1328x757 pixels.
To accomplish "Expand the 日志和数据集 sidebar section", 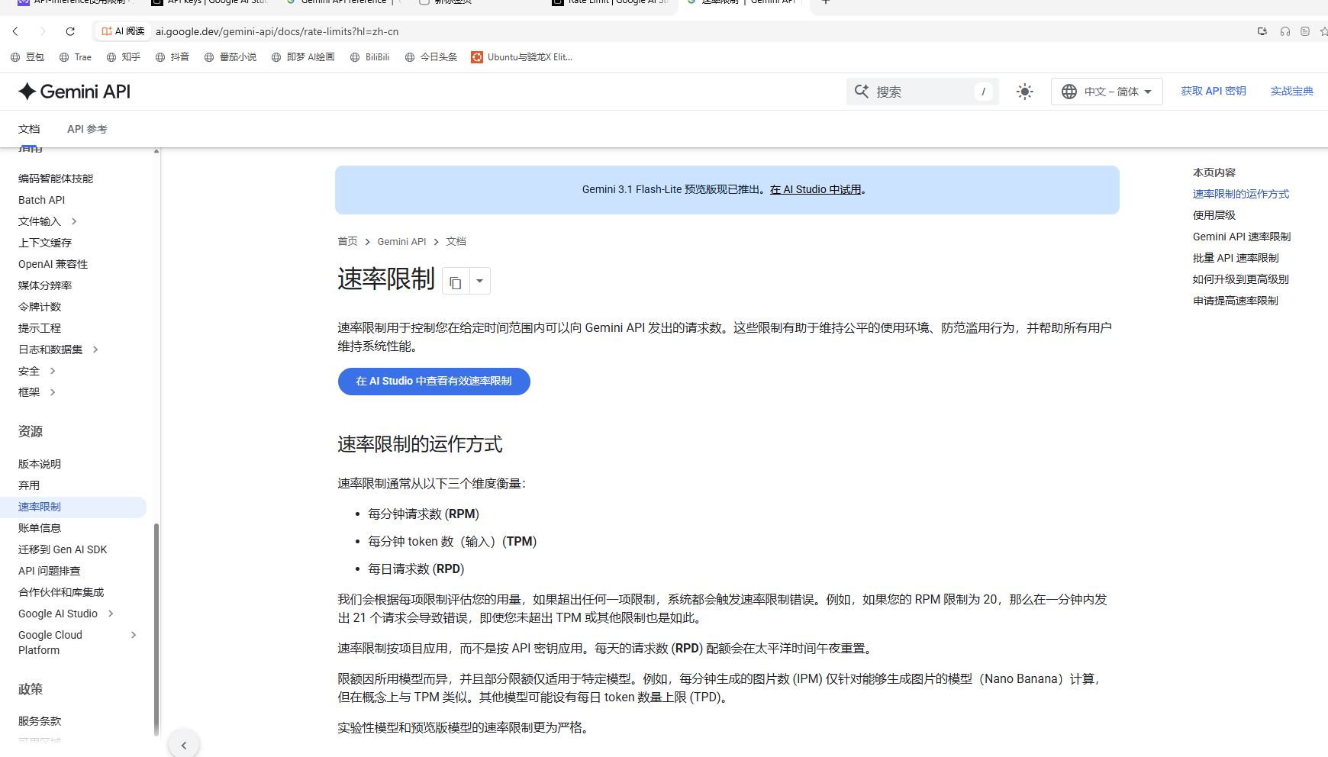I will click(95, 350).
